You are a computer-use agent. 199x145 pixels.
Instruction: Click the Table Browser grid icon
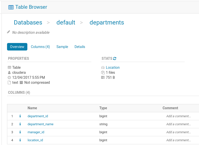click(x=11, y=7)
